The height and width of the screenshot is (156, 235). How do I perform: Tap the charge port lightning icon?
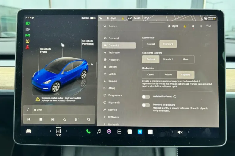tap(92, 64)
